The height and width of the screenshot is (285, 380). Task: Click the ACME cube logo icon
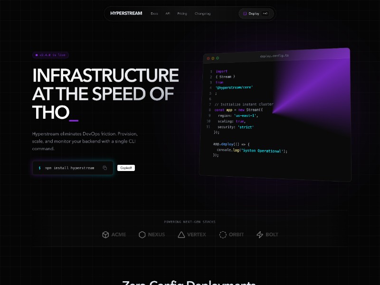pos(105,235)
